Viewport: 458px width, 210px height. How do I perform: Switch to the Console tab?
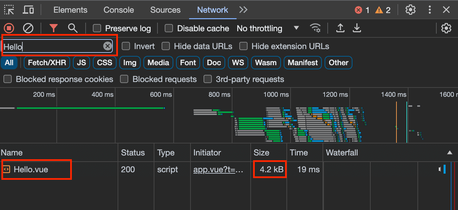click(x=118, y=10)
